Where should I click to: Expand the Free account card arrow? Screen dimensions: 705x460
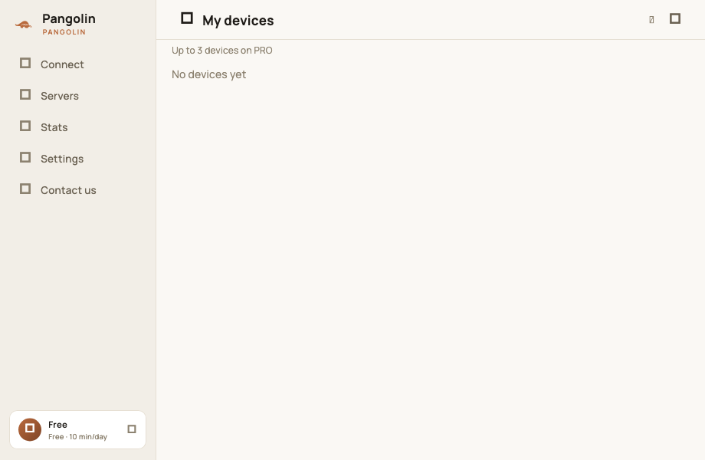click(x=132, y=429)
